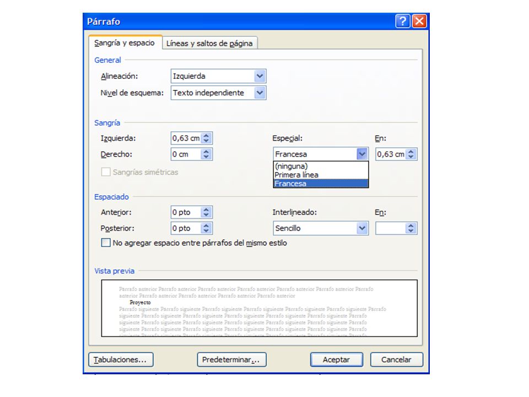The height and width of the screenshot is (397, 529).
Task: Open the Alineación dropdown arrow
Action: point(260,76)
